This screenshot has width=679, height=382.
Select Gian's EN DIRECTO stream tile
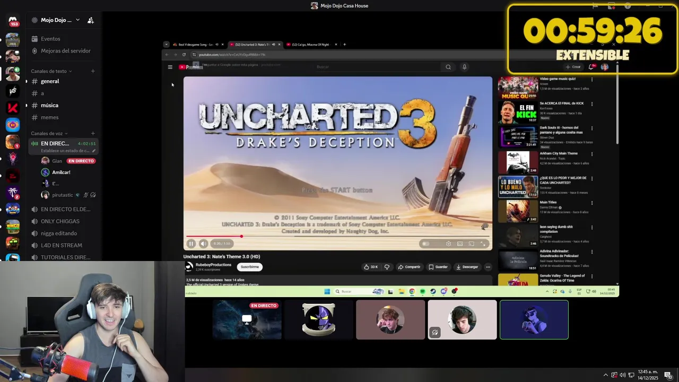pos(247,319)
